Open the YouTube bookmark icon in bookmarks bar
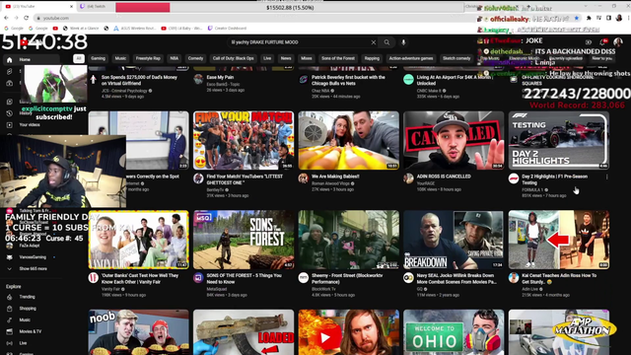Viewport: 631px width, 355px height. click(55, 29)
